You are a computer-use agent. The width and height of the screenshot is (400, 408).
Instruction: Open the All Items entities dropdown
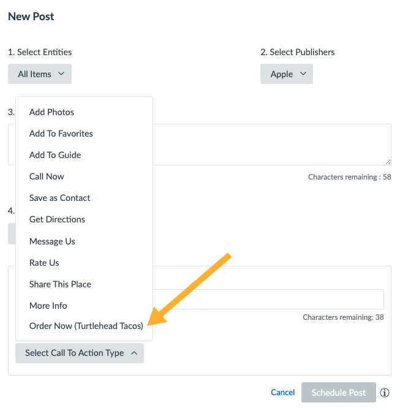pyautogui.click(x=40, y=74)
